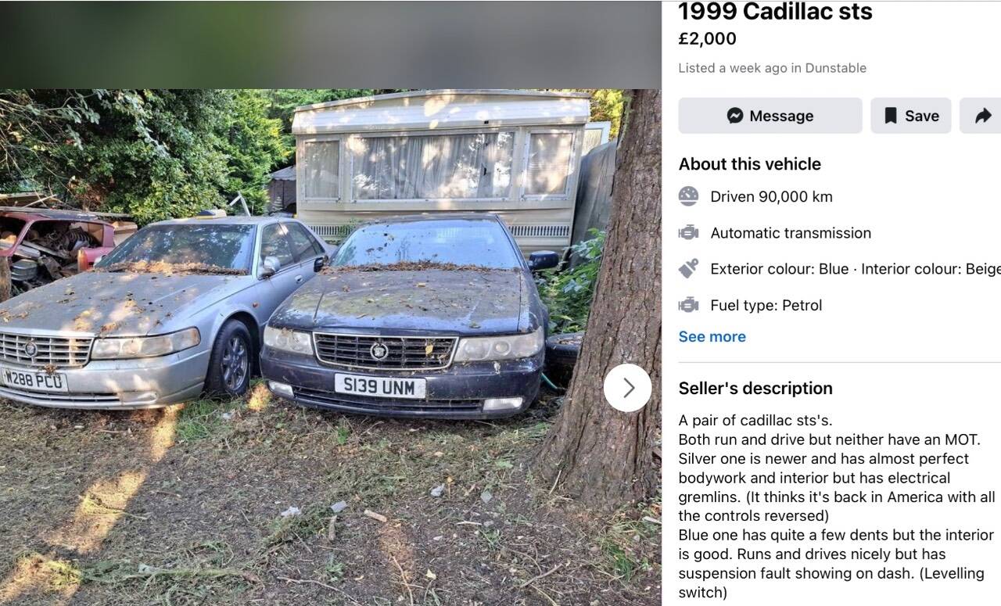Advance to the next listing photo
The height and width of the screenshot is (606, 1001).
pyautogui.click(x=627, y=388)
